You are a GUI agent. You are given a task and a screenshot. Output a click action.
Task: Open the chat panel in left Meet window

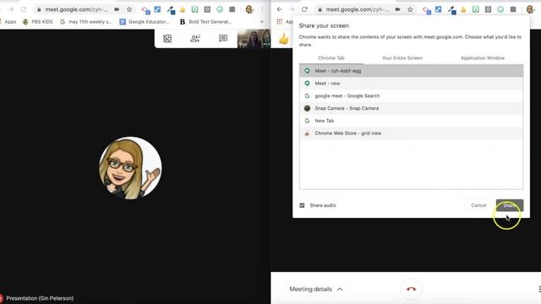click(223, 38)
